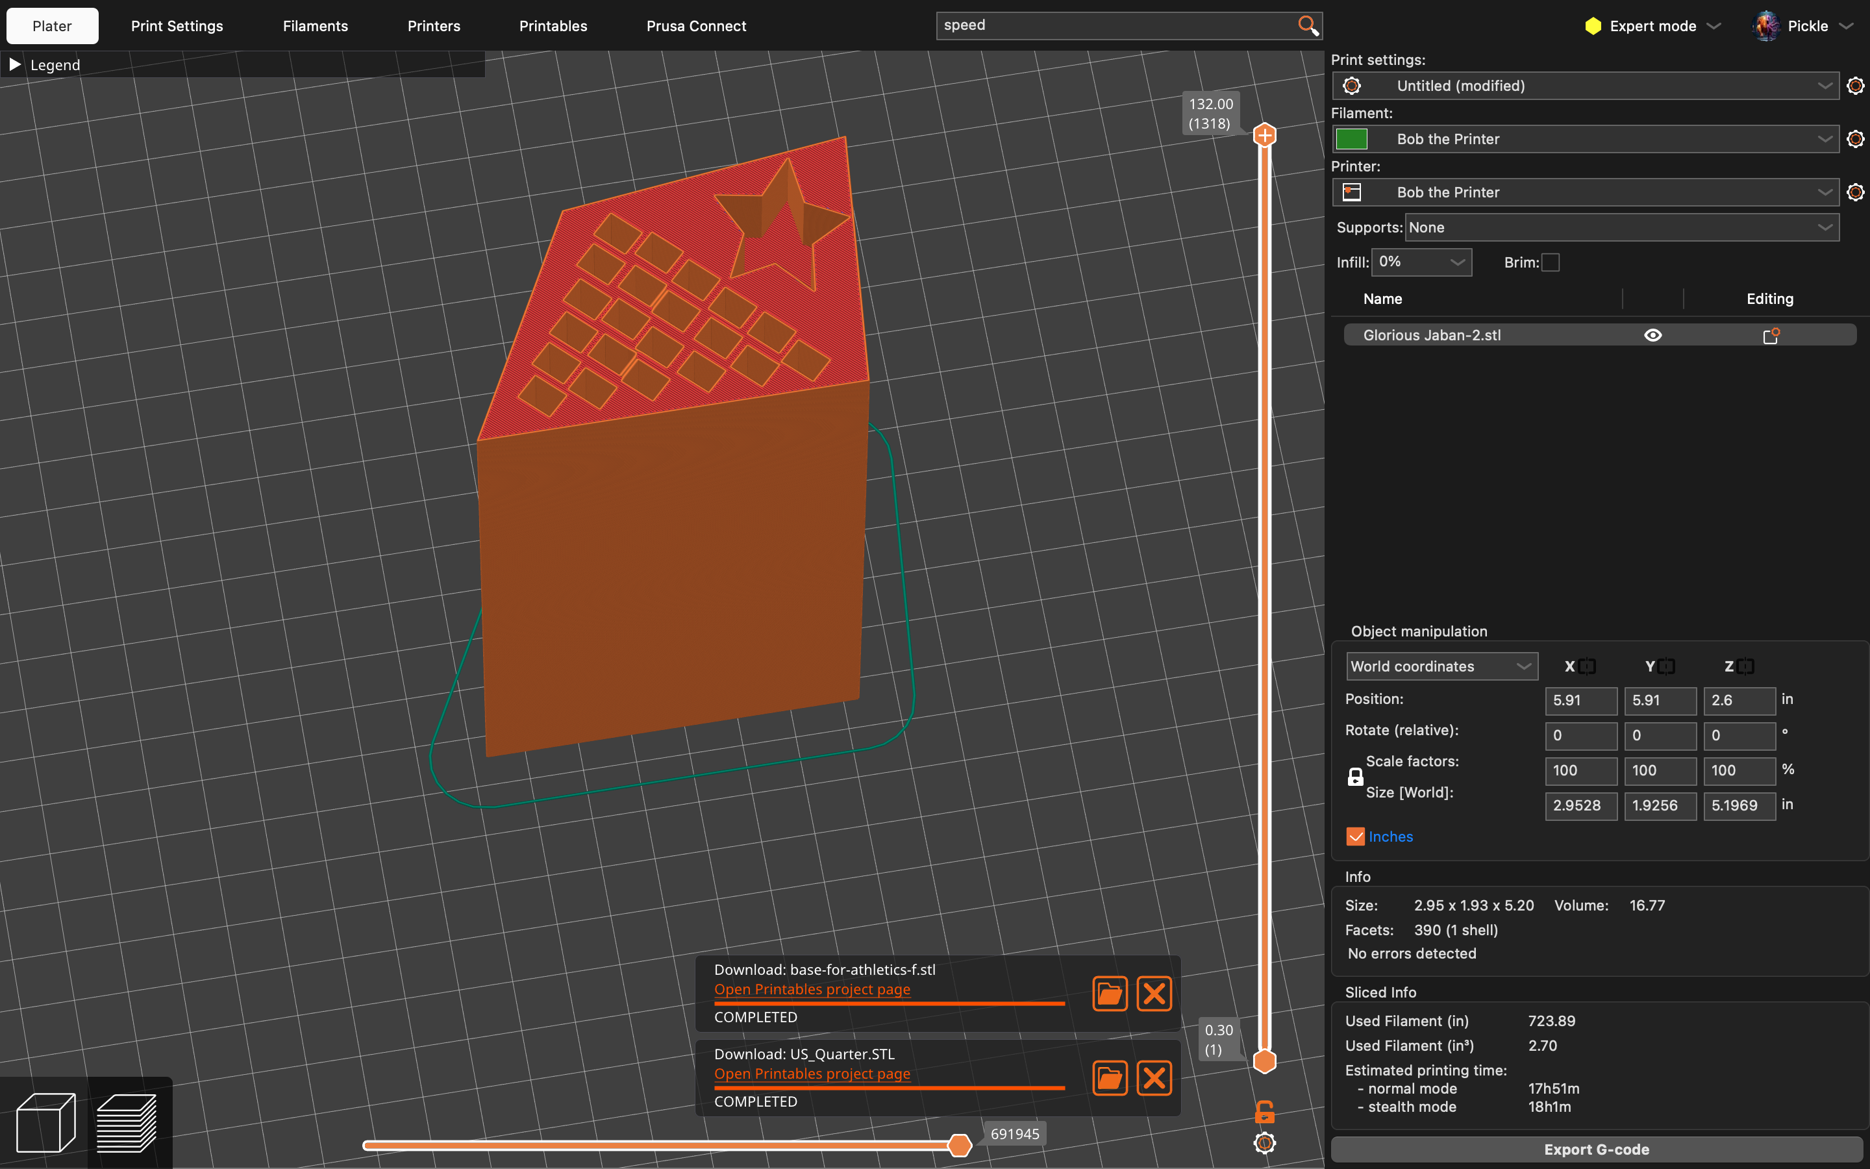Click the editing icon for Glorious Jaban-2.stl
1870x1169 pixels.
tap(1771, 336)
